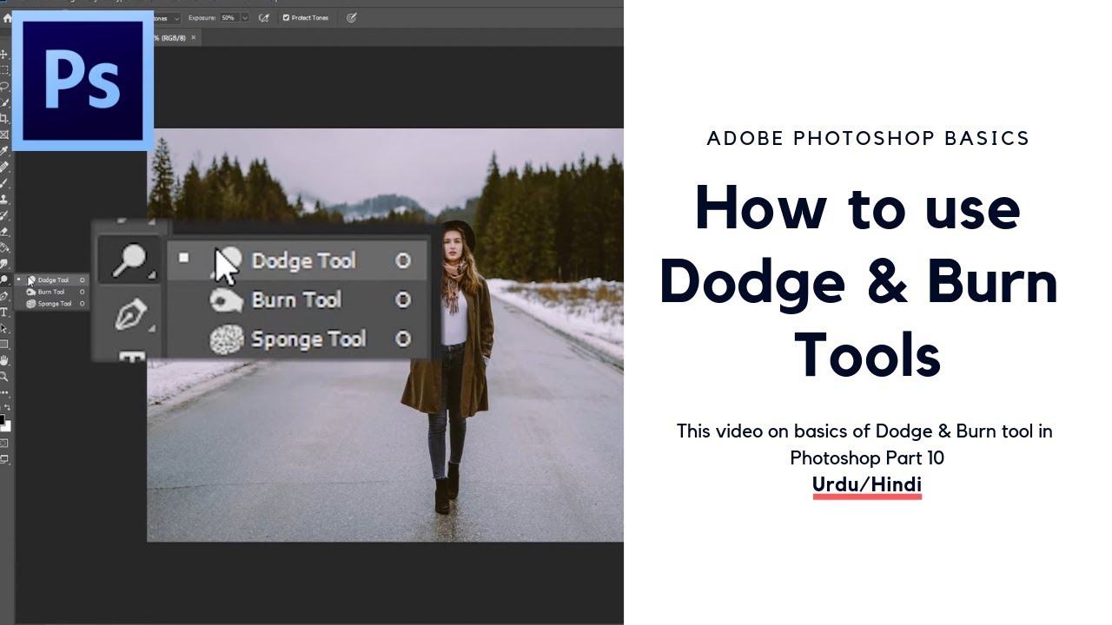The height and width of the screenshot is (625, 1112).
Task: Open the Exposure 50% dropdown arrow
Action: pos(245,17)
